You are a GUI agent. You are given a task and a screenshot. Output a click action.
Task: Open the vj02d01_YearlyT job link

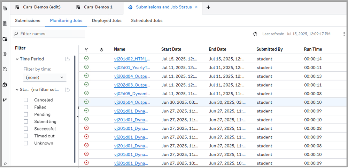(x=132, y=68)
